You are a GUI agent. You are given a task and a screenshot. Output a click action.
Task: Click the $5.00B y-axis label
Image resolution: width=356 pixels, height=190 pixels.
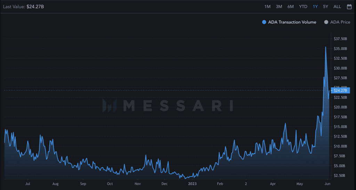pyautogui.click(x=339, y=166)
